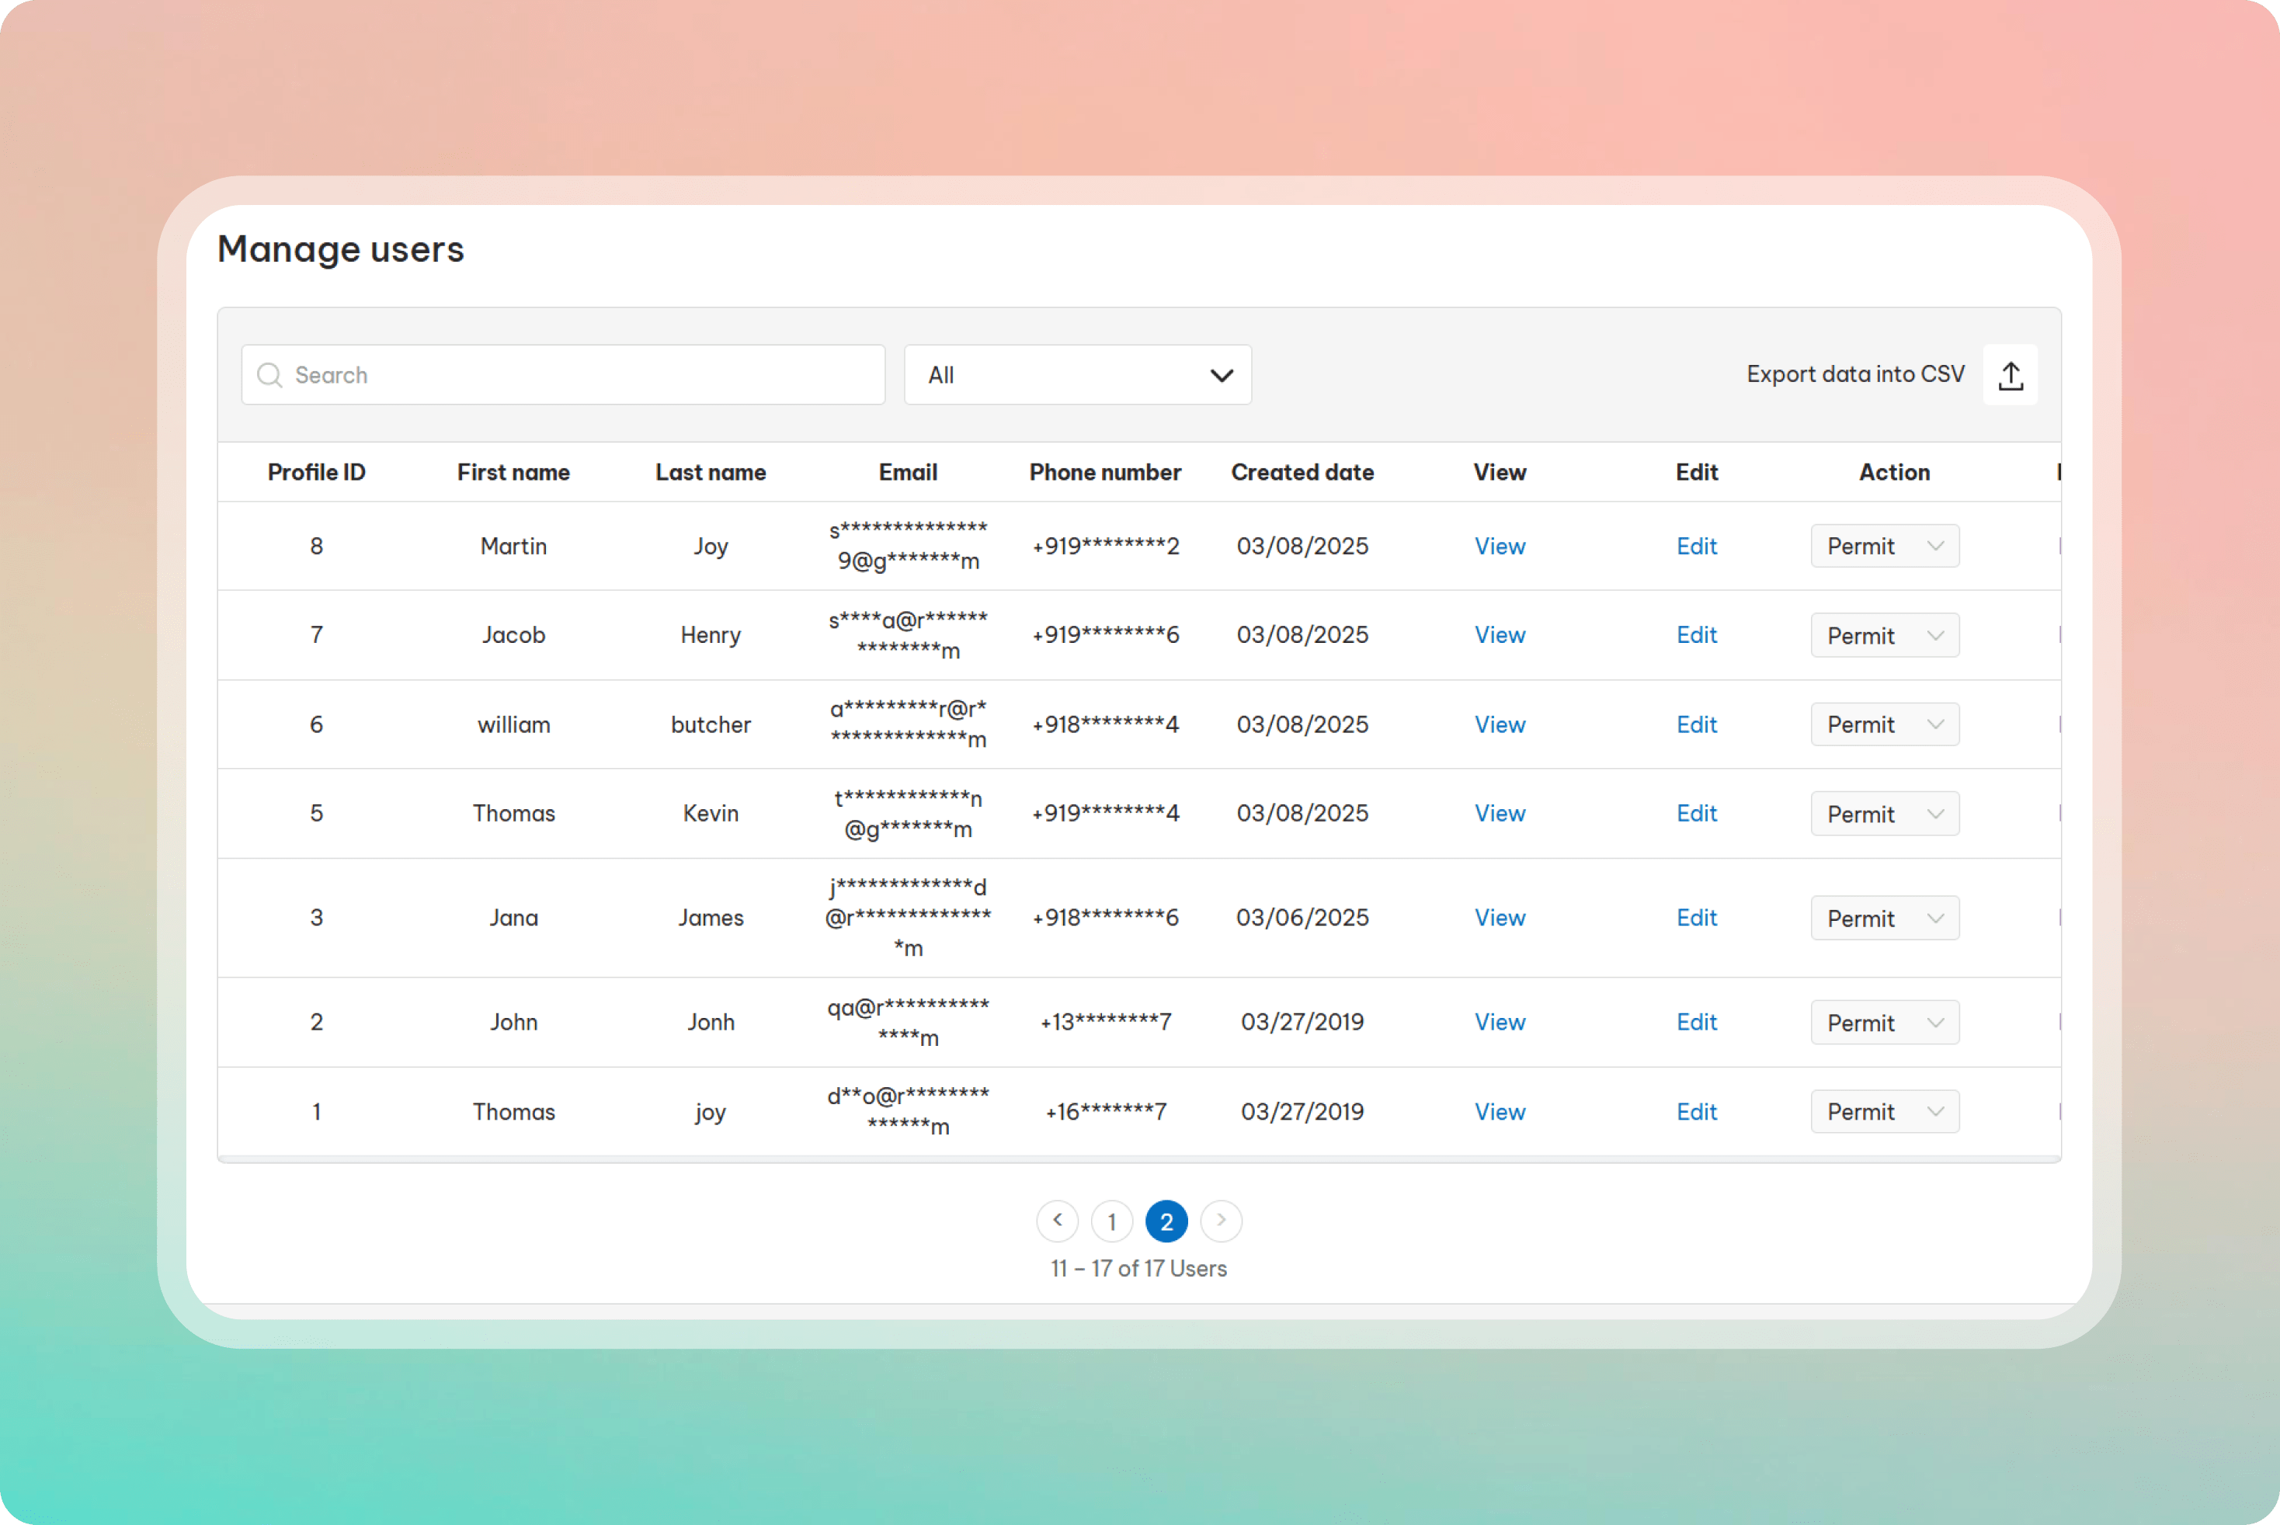
Task: View profile 1 Thomas joy
Action: tap(1499, 1112)
